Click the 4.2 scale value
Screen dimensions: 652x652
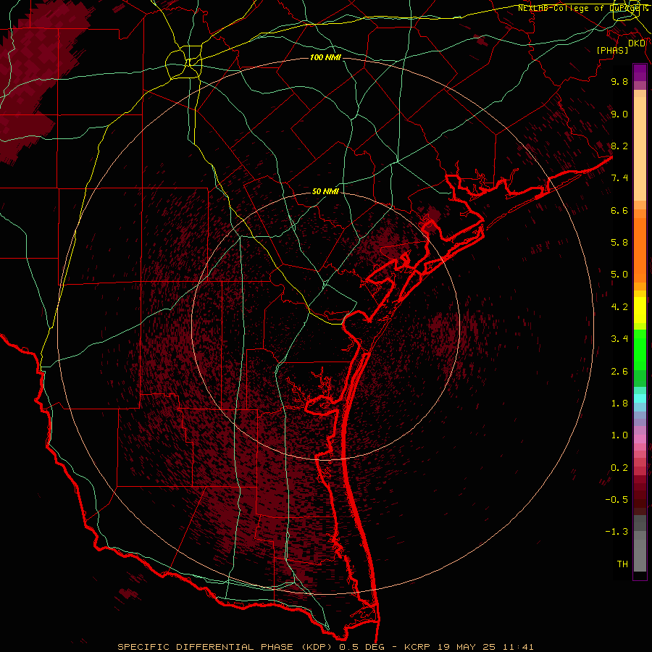(x=619, y=307)
